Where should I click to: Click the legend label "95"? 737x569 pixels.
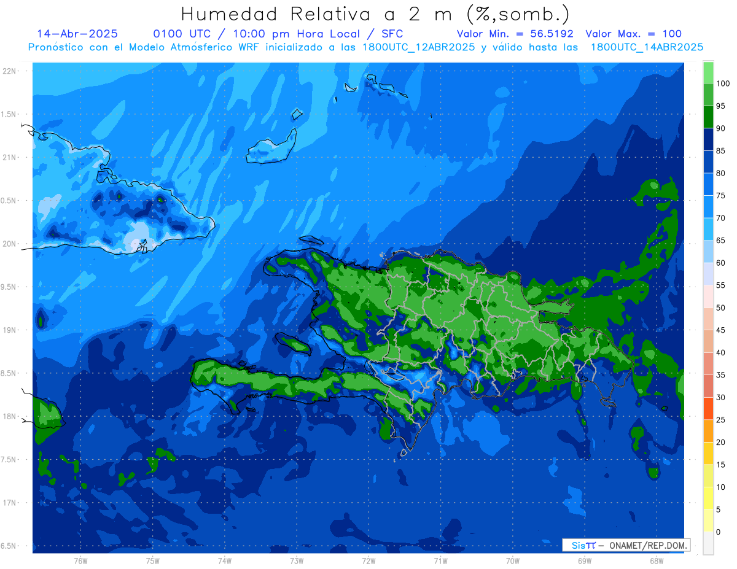coord(721,106)
